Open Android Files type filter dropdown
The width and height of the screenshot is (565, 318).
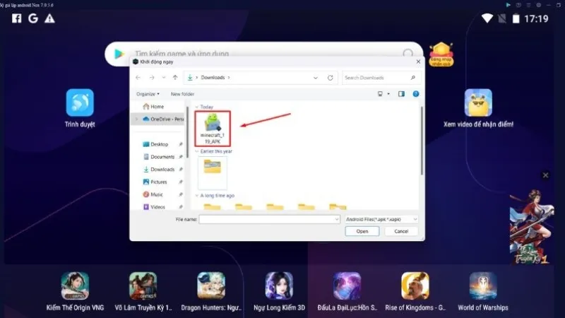click(381, 219)
